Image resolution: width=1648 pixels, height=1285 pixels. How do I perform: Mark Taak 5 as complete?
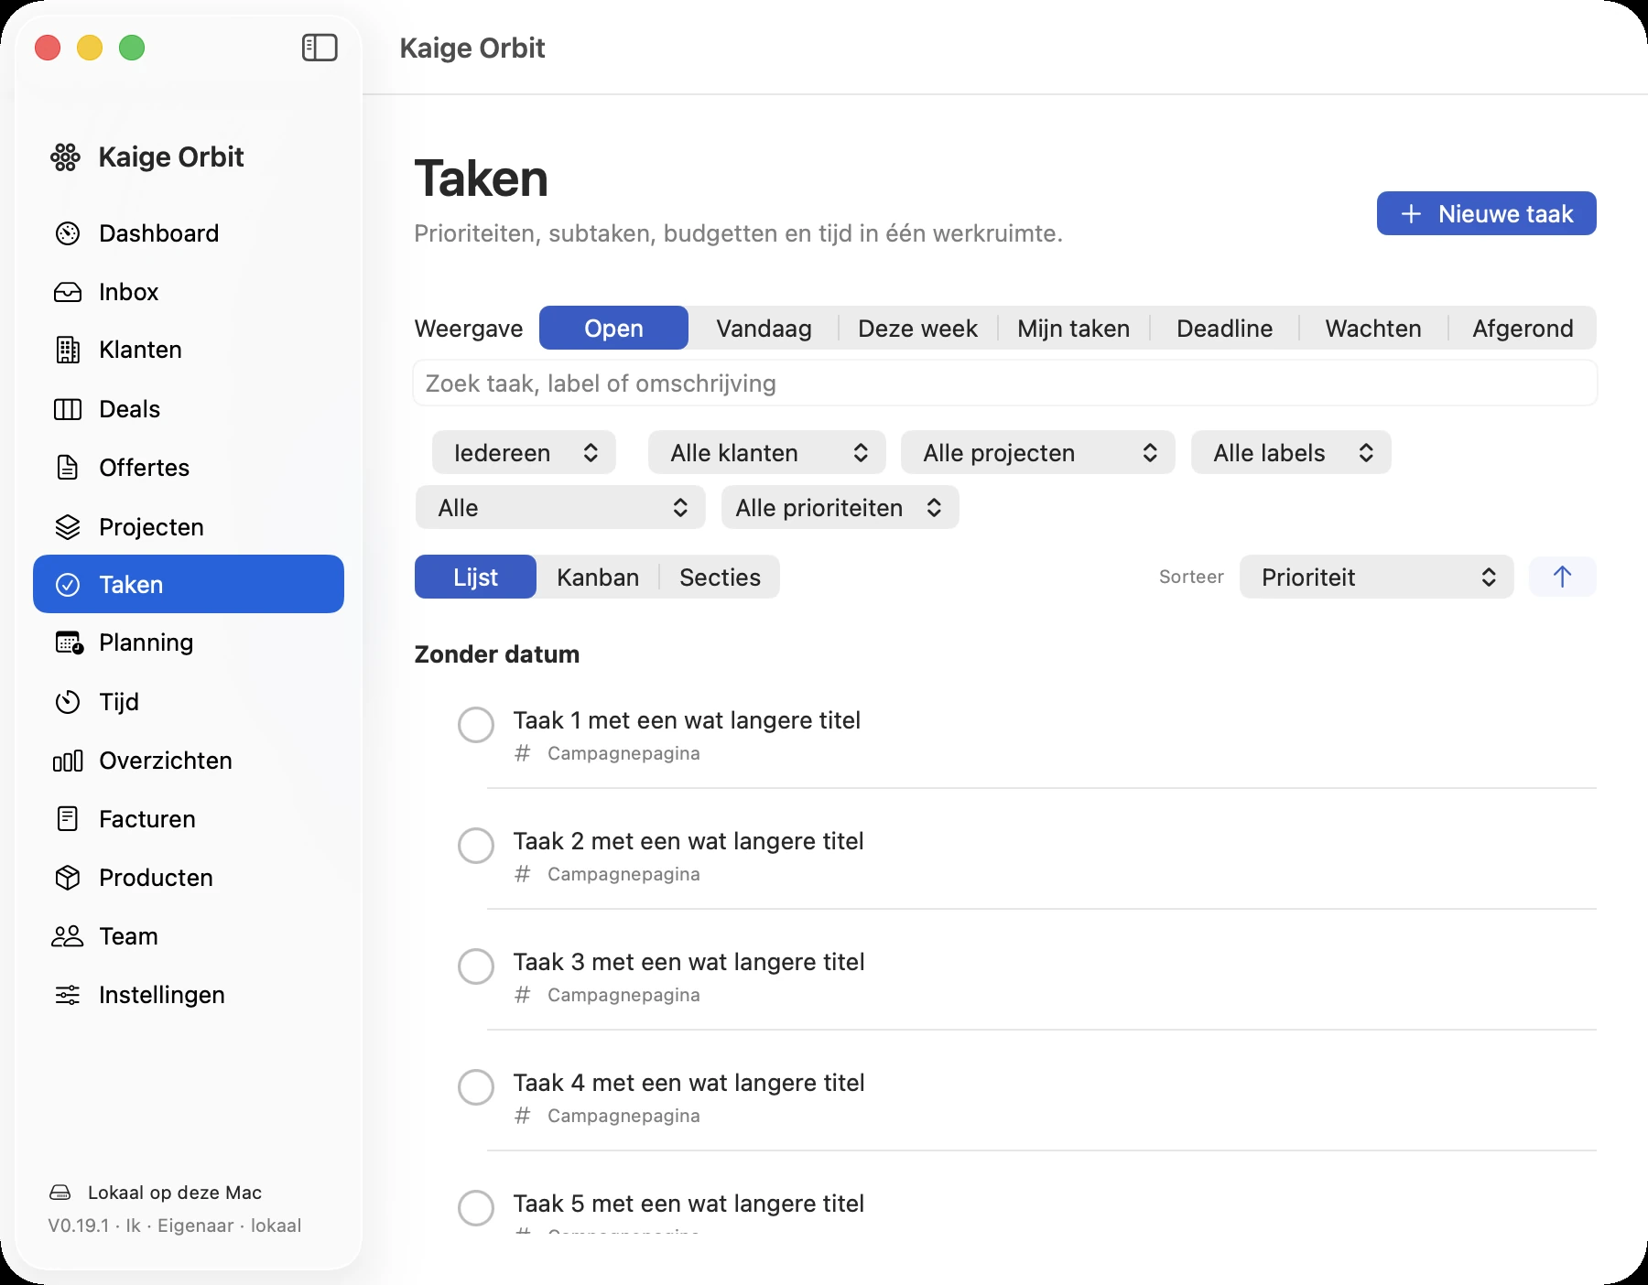pyautogui.click(x=476, y=1208)
